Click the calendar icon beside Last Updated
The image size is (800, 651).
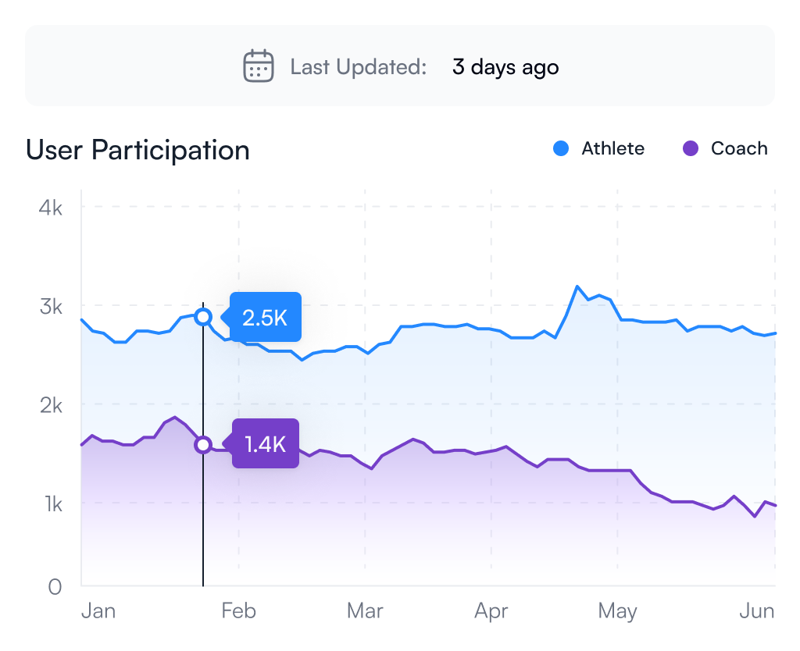(258, 66)
